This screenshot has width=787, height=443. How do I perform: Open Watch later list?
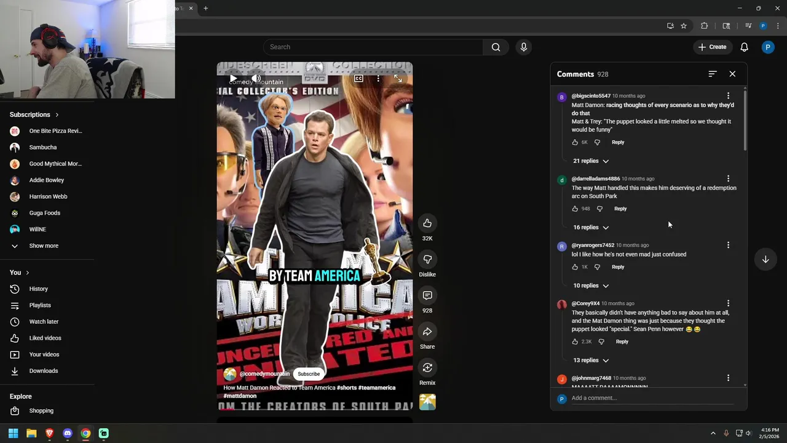(47, 321)
